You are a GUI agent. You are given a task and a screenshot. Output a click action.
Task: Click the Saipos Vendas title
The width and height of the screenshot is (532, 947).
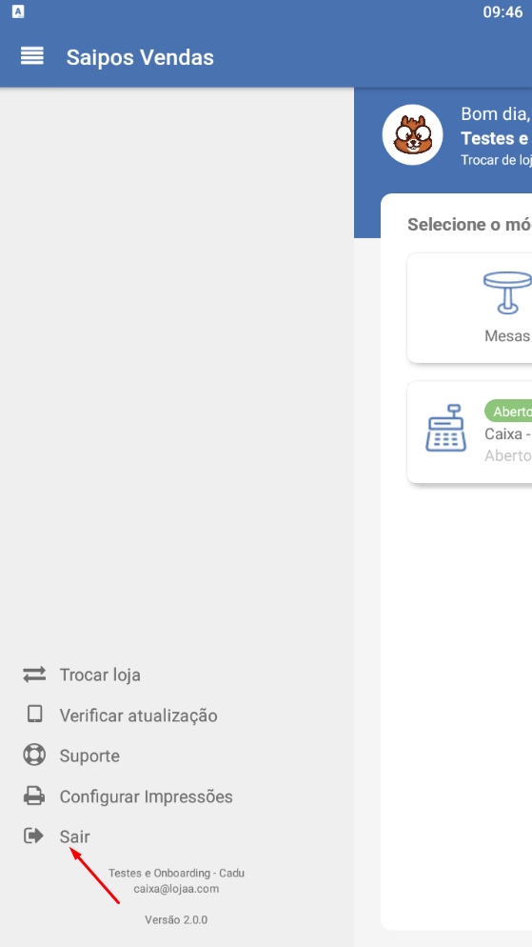click(x=140, y=57)
